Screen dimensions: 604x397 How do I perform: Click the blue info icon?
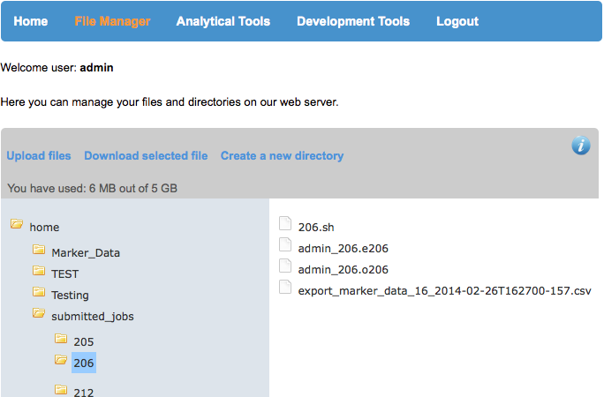pos(580,146)
